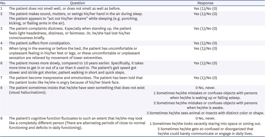Click the Yes/No response for the constipation row
The image size is (265, 137).
(x=205, y=43)
